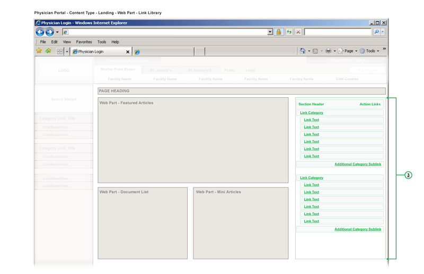Click the browser Forward arrow button
Image resolution: width=424 pixels, height=274 pixels.
(x=49, y=32)
